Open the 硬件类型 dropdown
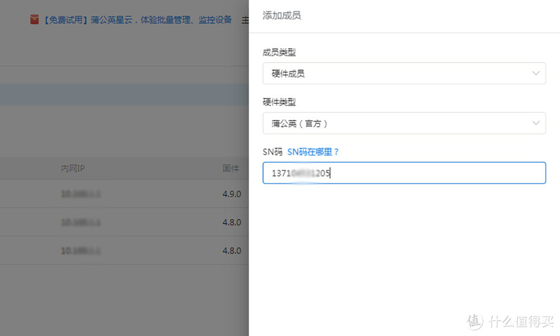 404,123
